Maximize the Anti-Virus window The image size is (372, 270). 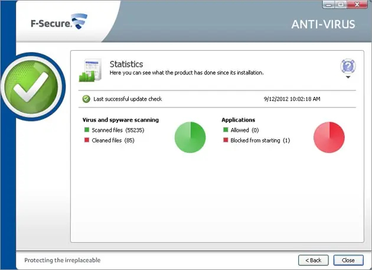tap(341, 5)
